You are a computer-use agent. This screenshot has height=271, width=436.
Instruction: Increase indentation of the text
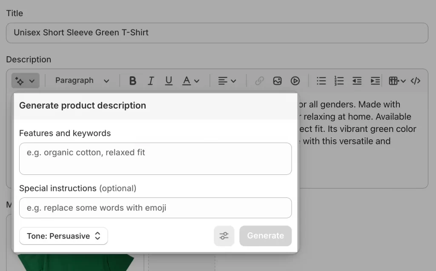point(375,80)
